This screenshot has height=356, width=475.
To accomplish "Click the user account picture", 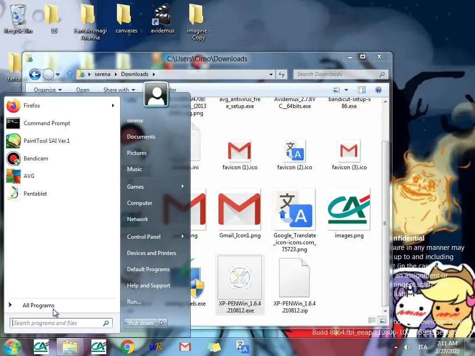I will [156, 94].
